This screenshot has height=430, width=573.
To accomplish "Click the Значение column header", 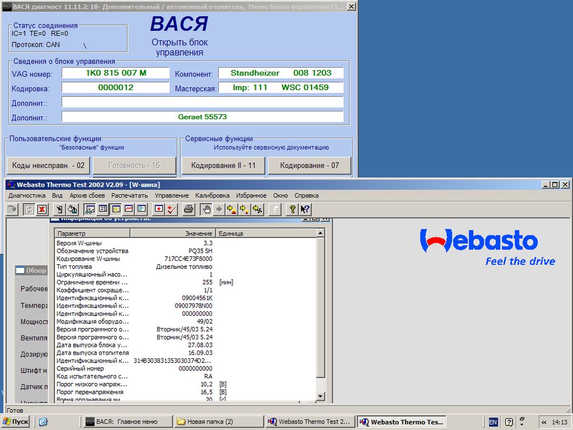I will click(x=172, y=233).
